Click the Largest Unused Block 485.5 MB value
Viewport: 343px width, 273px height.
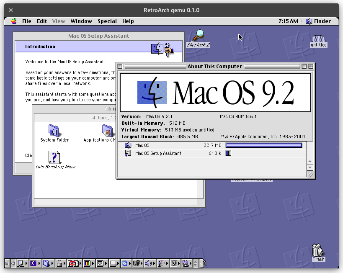188,136
